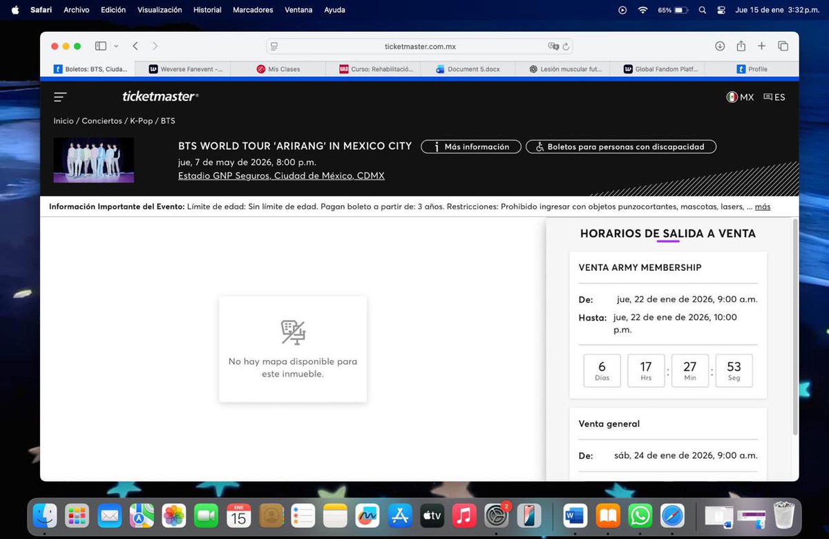Click the translate icon in the address bar
829x539 pixels.
click(x=553, y=46)
